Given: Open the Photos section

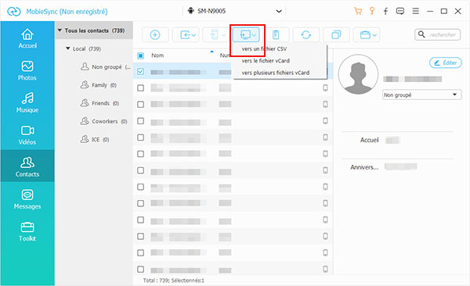Looking at the screenshot, I should (x=27, y=71).
